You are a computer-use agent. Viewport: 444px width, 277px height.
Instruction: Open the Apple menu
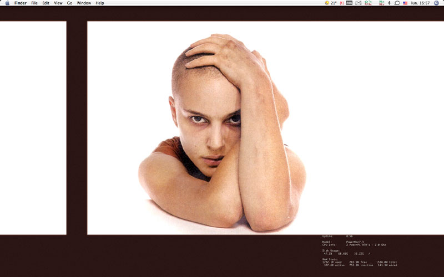coord(7,3)
